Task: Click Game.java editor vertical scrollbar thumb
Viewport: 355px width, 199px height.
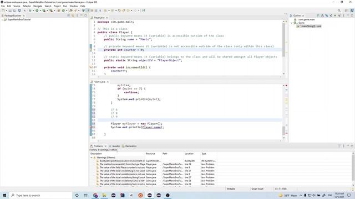Action: 283,130
